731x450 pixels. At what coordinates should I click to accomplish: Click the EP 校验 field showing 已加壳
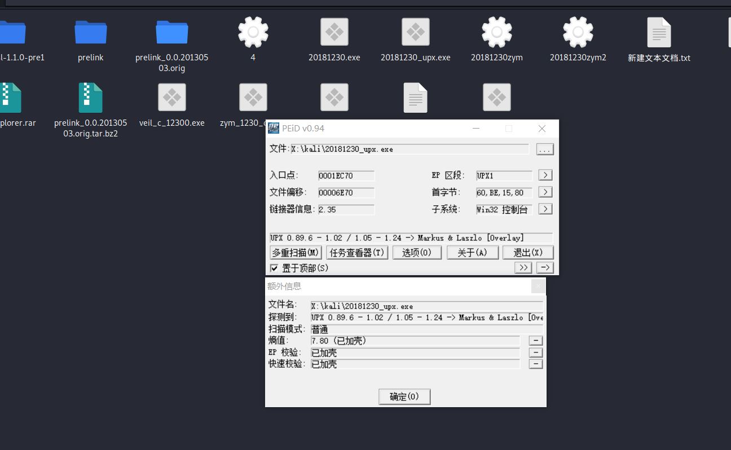click(x=415, y=352)
